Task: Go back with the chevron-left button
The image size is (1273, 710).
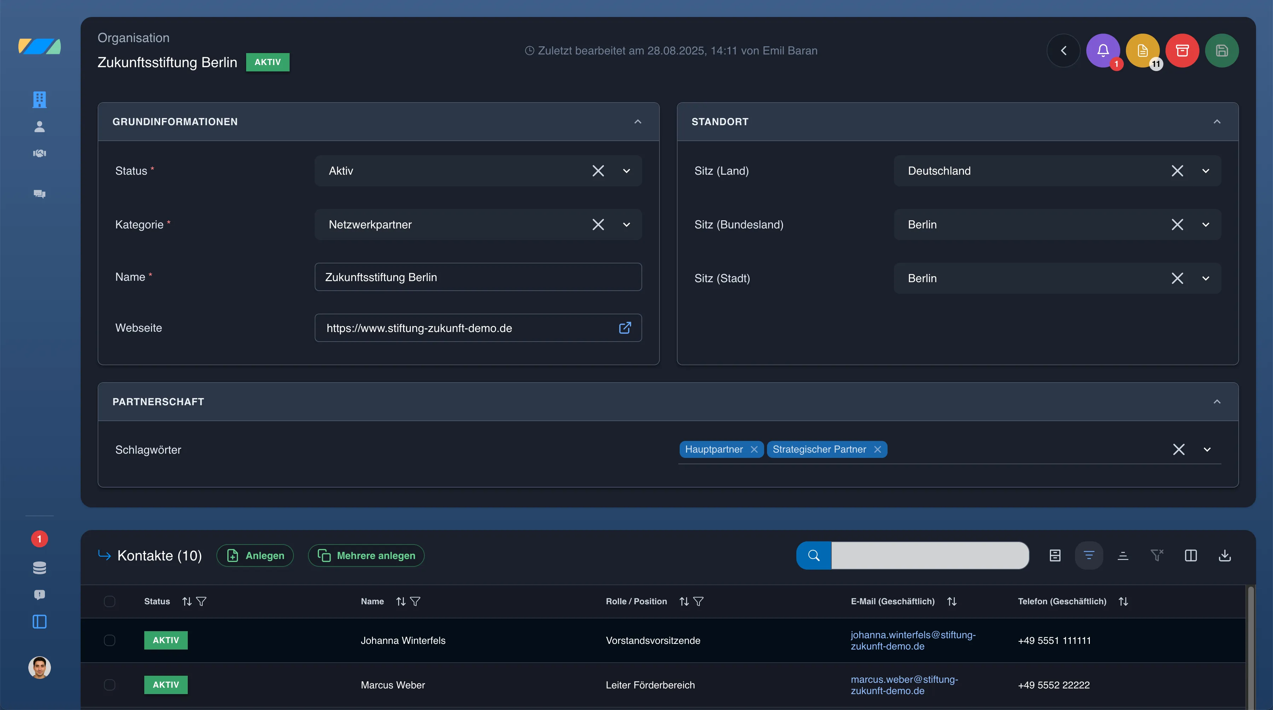Action: (1063, 51)
